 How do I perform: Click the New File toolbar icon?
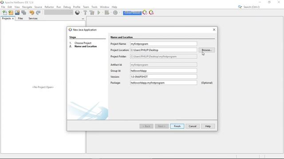pos(5,12)
